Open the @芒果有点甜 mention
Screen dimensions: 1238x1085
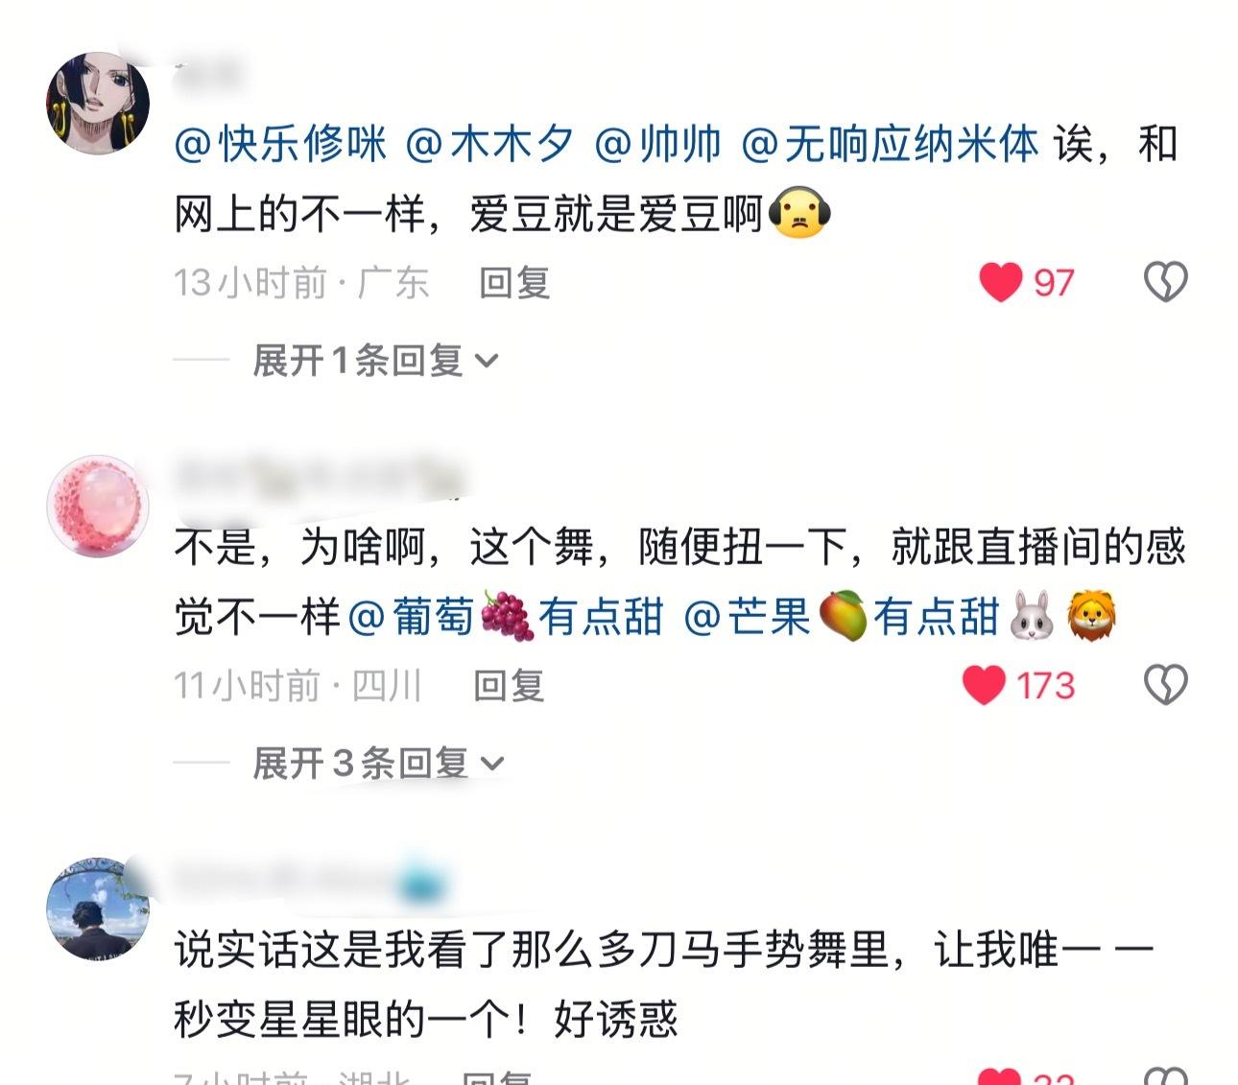click(x=841, y=616)
